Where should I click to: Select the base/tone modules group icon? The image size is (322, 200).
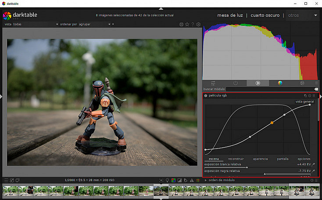(258, 83)
